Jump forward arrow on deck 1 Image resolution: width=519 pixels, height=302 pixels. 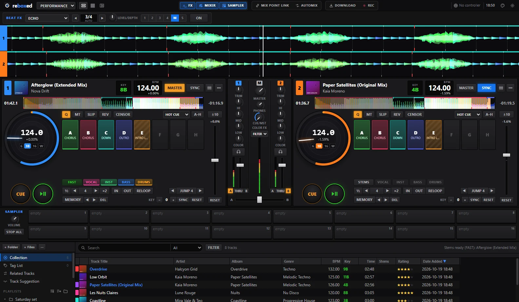[x=200, y=191]
